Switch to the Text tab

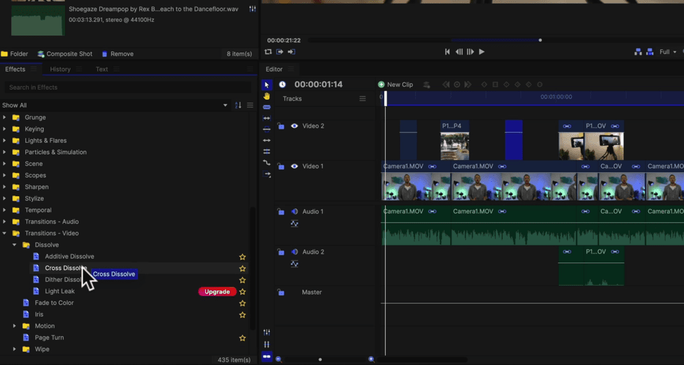(102, 69)
